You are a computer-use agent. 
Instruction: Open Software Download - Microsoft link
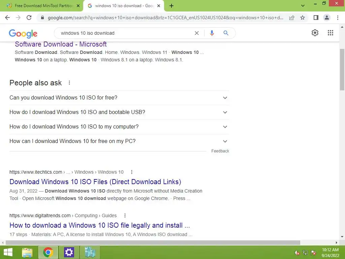coord(61,44)
